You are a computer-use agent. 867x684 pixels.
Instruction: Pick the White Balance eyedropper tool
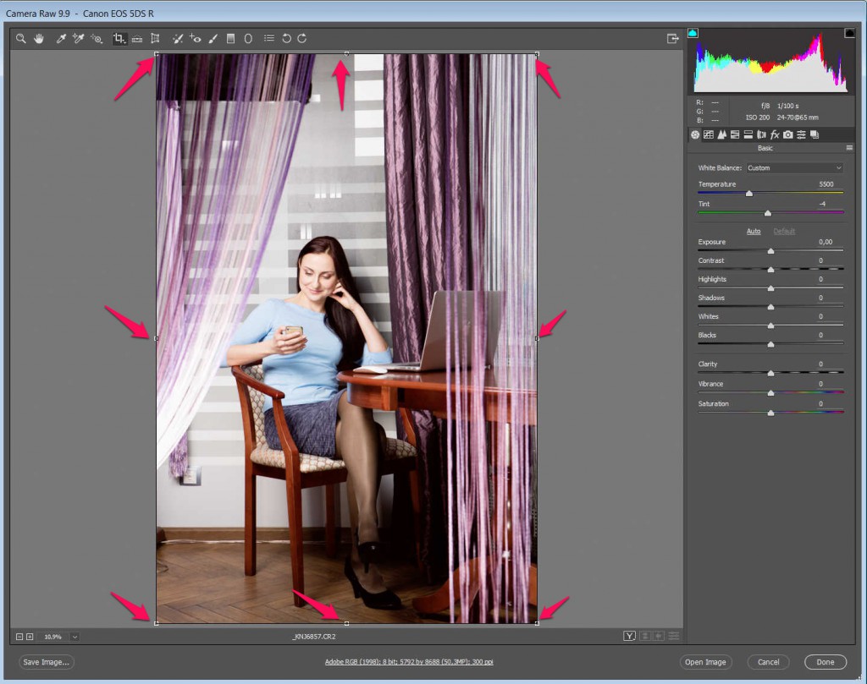[61, 39]
